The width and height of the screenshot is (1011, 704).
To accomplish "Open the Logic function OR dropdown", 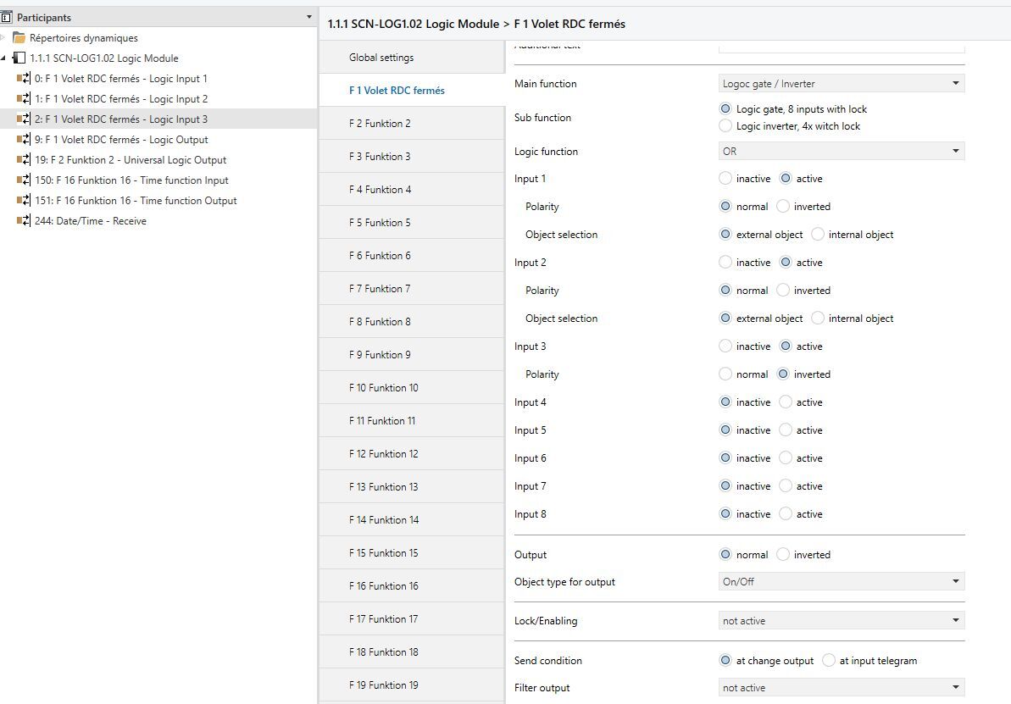I will tap(841, 152).
